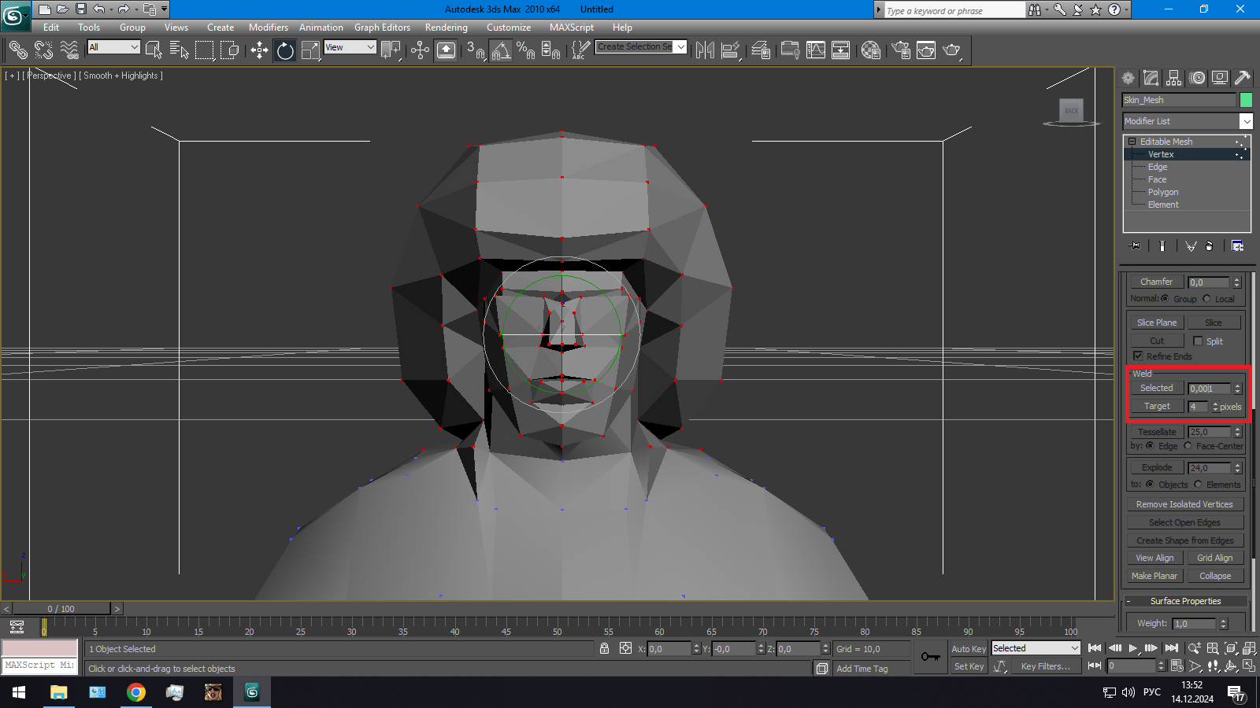Open the Modifier List dropdown

coord(1246,121)
